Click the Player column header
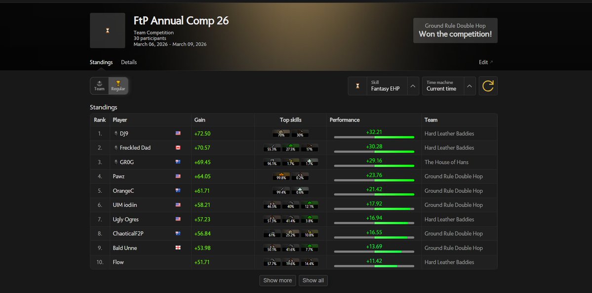Viewport: 592px width, 293px height. 120,120
